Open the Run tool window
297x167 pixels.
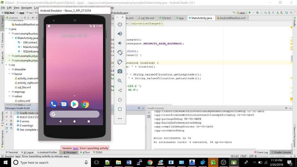coord(85,152)
